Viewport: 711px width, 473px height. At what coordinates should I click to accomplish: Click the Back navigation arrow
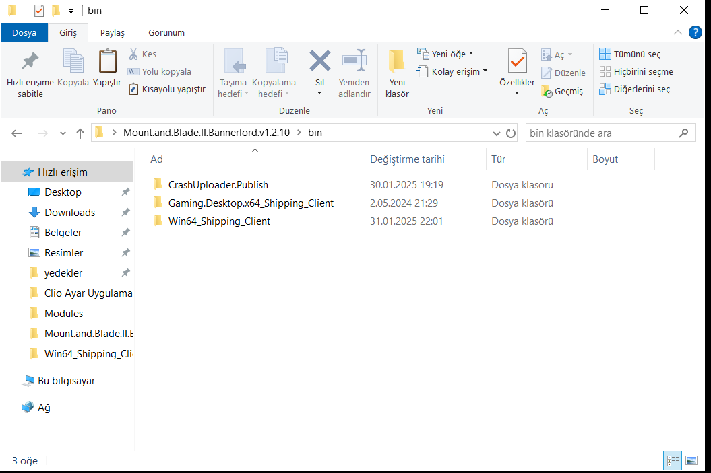17,133
